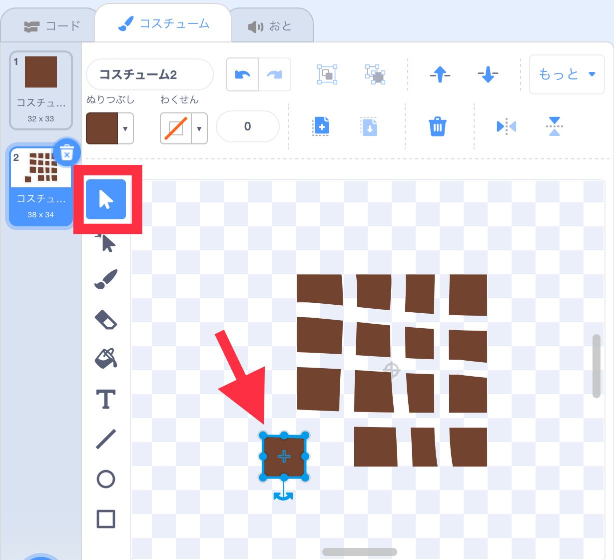Select the Eraser tool
The image size is (614, 560).
tap(106, 320)
